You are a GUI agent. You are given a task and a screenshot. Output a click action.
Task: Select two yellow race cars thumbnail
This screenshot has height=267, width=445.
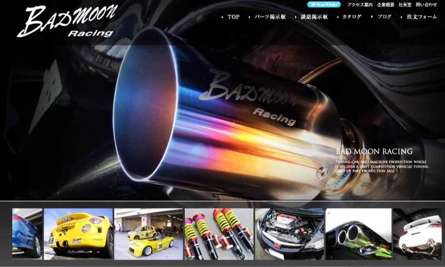tap(149, 234)
